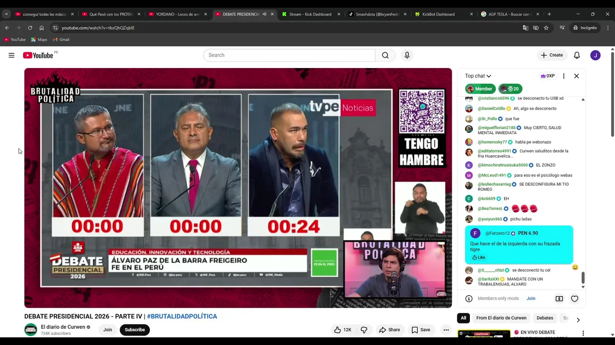Image resolution: width=615 pixels, height=345 pixels.
Task: Open the account avatar menu
Action: (595, 55)
